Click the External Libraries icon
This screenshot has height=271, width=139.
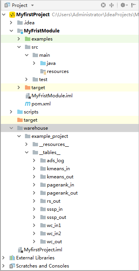pyautogui.click(x=12, y=258)
